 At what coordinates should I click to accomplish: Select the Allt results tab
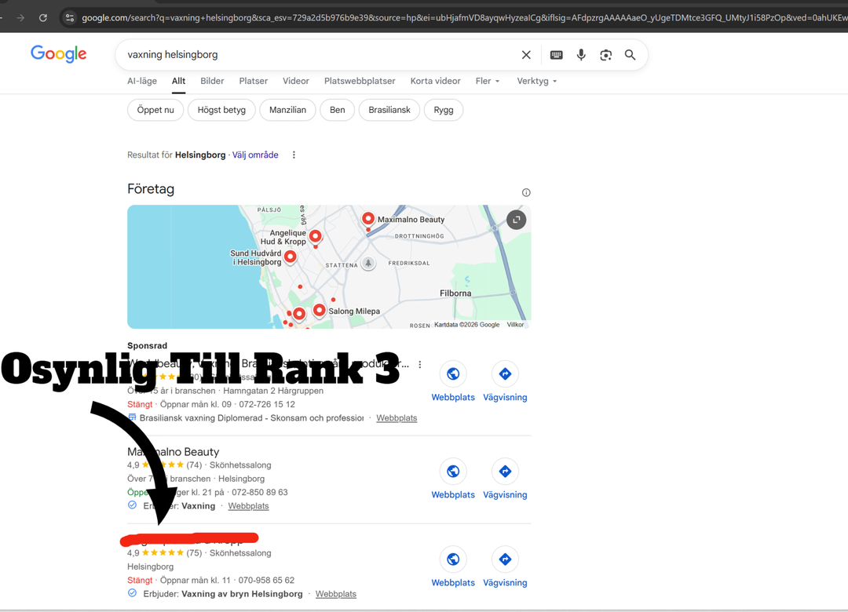(178, 81)
